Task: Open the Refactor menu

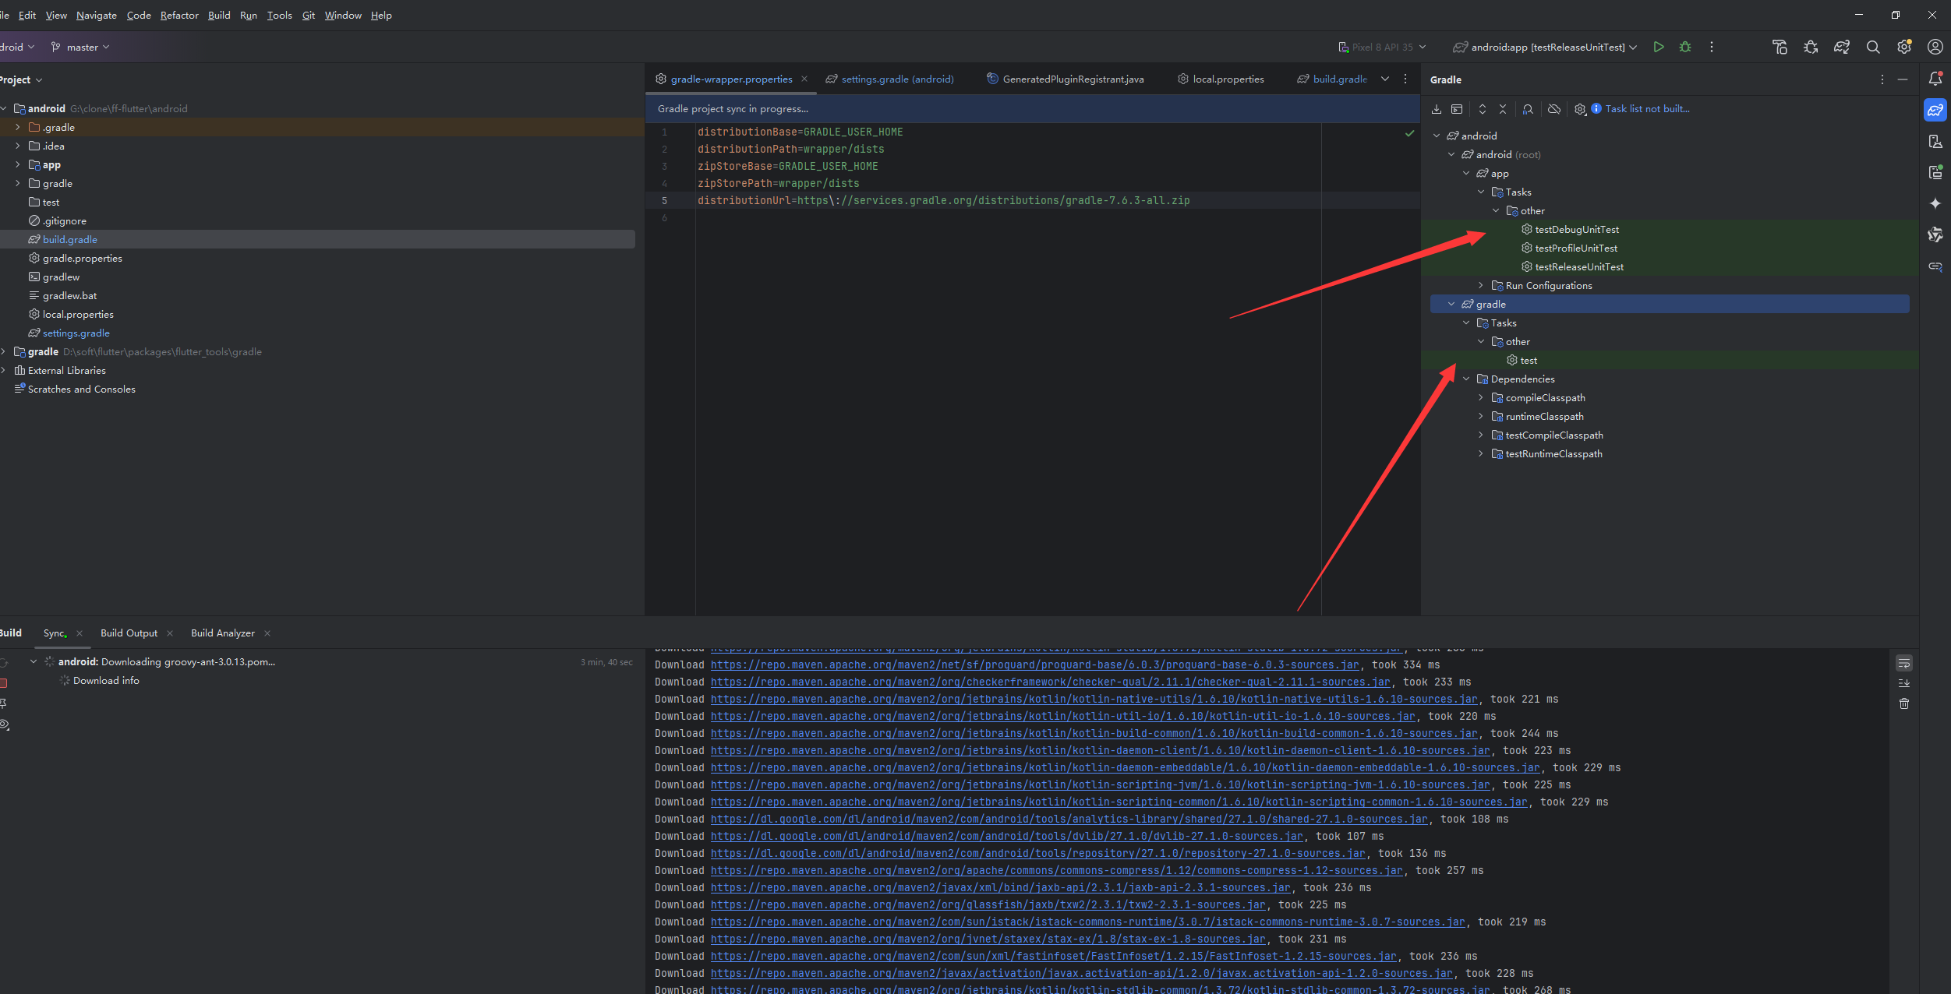Action: click(179, 16)
